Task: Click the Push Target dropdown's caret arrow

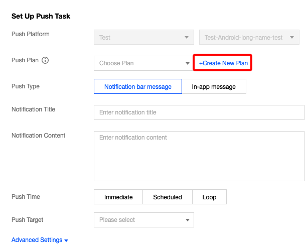Action: tap(187, 220)
